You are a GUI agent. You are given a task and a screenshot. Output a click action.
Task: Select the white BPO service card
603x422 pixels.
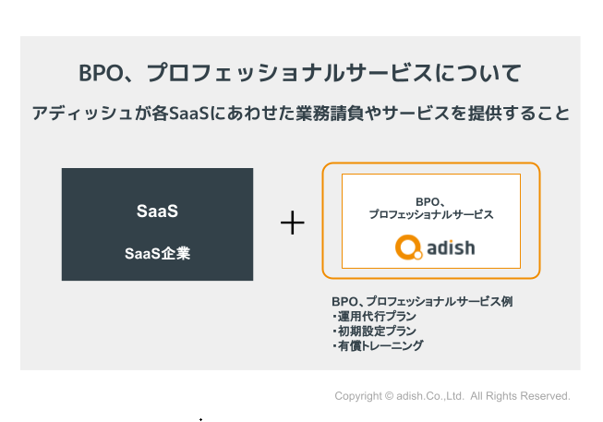click(x=431, y=221)
